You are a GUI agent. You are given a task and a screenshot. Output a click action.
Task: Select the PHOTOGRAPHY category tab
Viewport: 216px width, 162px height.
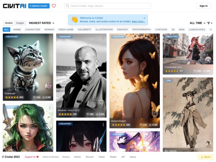pyautogui.click(x=141, y=30)
